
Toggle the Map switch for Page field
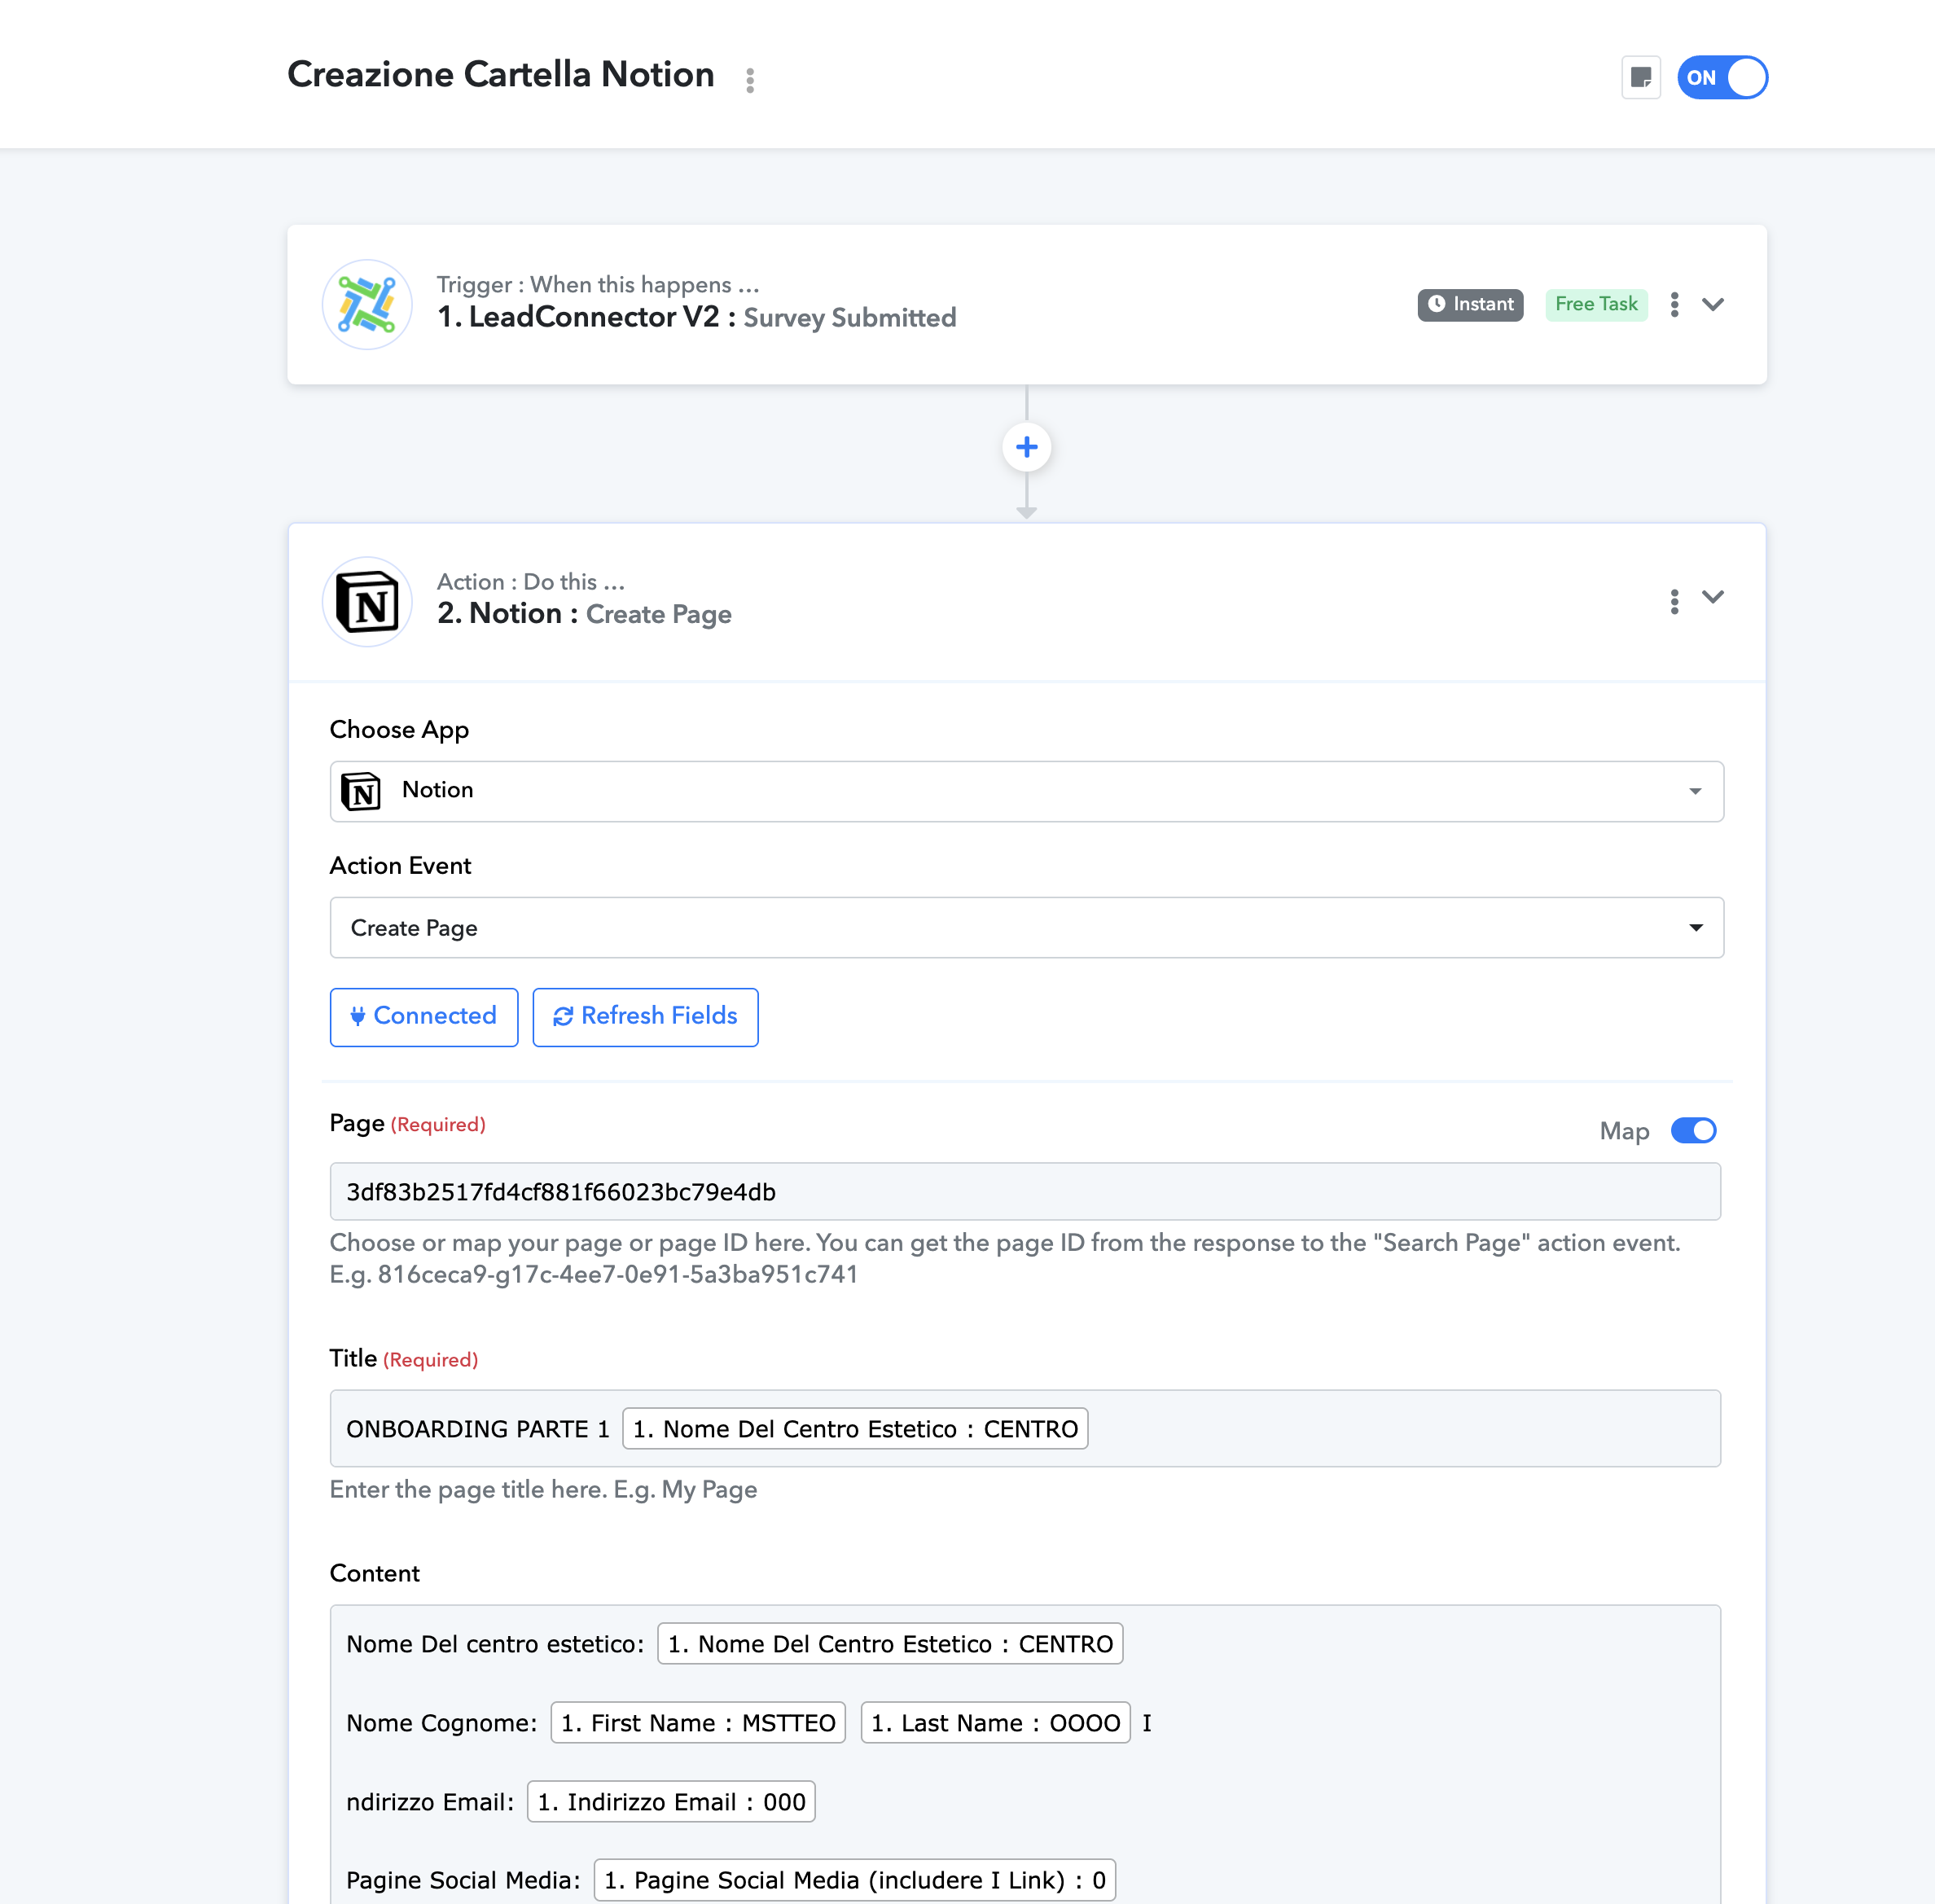(x=1692, y=1130)
